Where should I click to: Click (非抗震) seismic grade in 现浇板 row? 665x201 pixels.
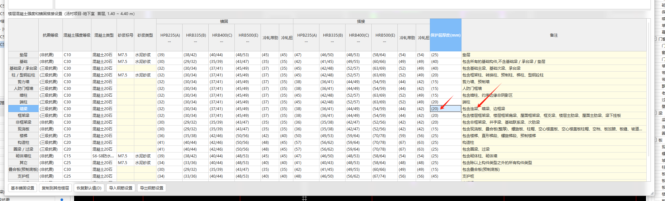(51, 129)
